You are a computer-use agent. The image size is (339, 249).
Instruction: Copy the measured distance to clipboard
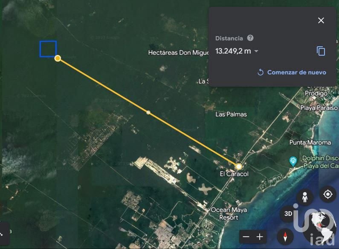point(321,51)
